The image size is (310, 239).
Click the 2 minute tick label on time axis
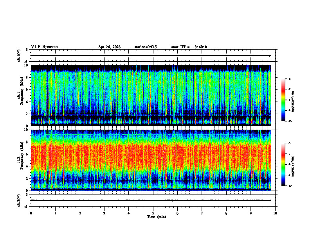tap(80, 213)
